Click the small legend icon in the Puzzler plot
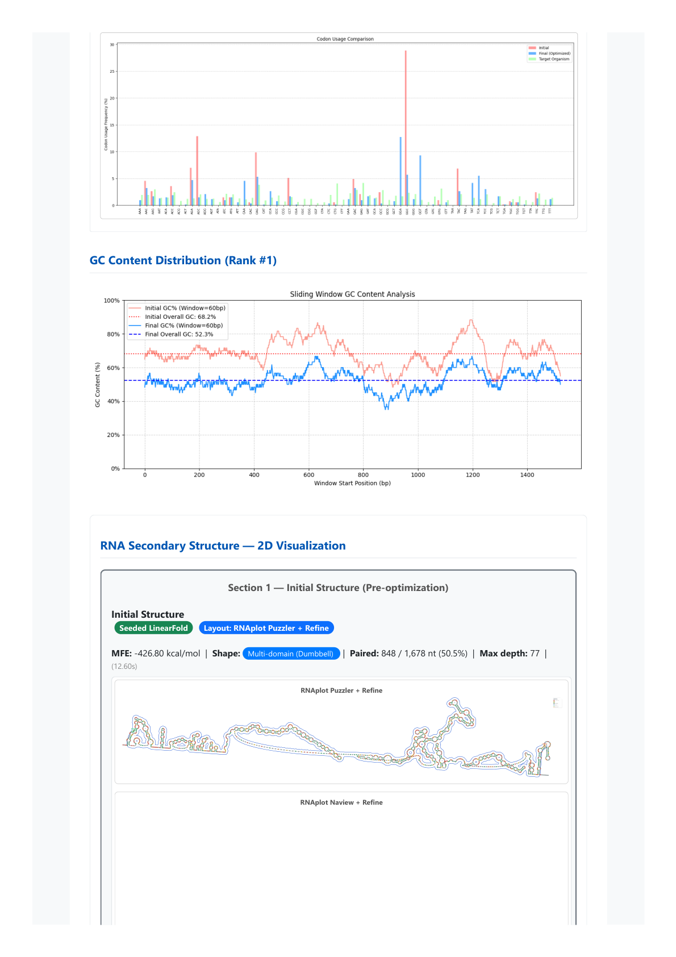Screen dimensions: 676x957 pyautogui.click(x=556, y=703)
